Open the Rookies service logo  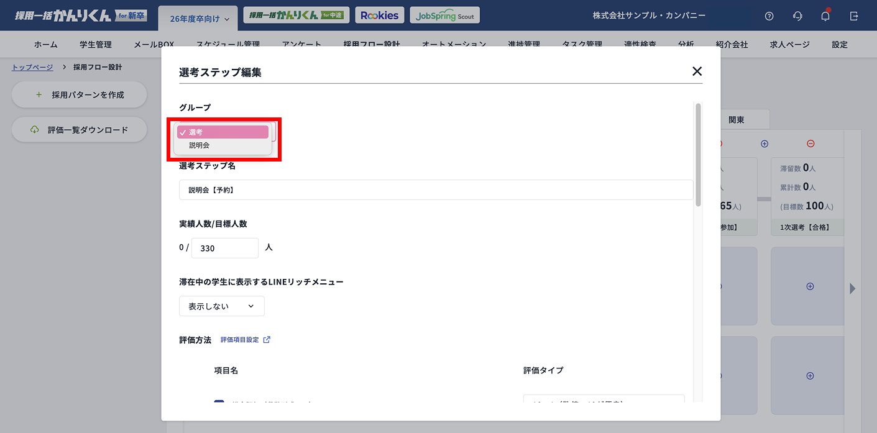click(x=380, y=15)
